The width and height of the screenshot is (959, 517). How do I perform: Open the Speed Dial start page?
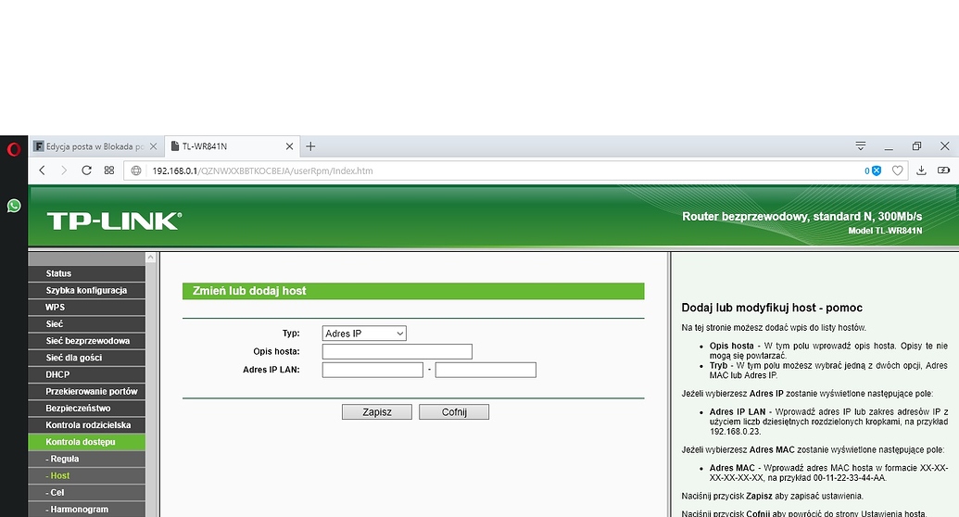pos(109,170)
